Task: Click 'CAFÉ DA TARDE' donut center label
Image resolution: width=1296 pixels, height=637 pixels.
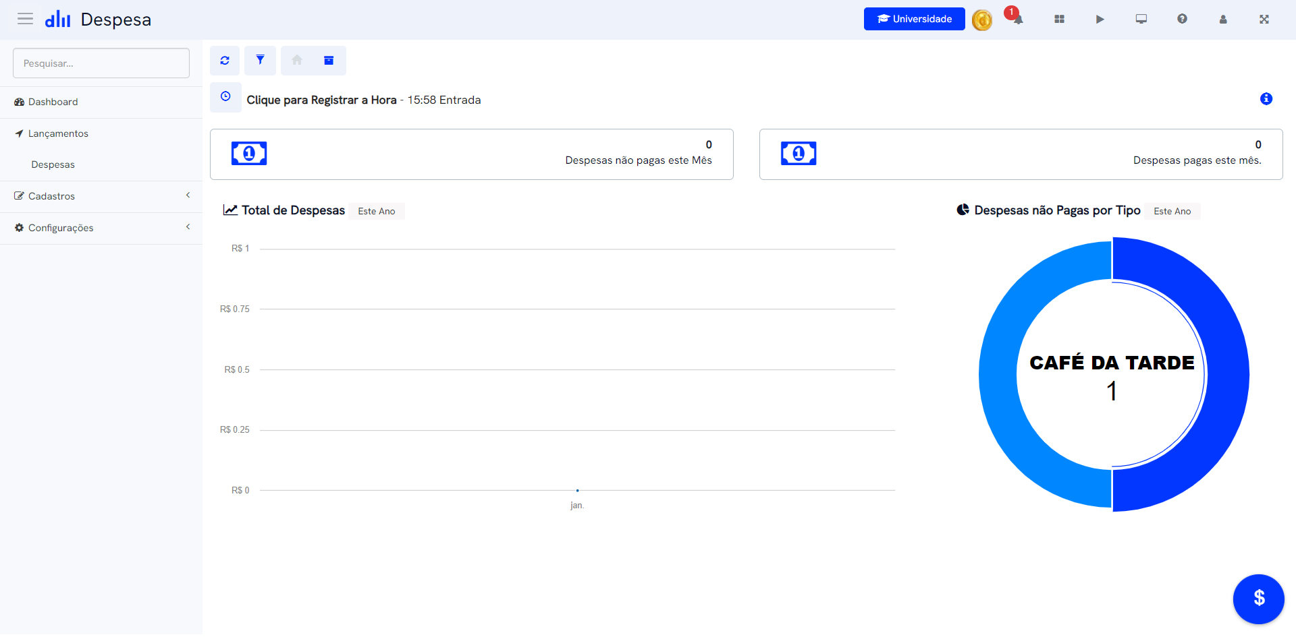Action: click(1112, 363)
